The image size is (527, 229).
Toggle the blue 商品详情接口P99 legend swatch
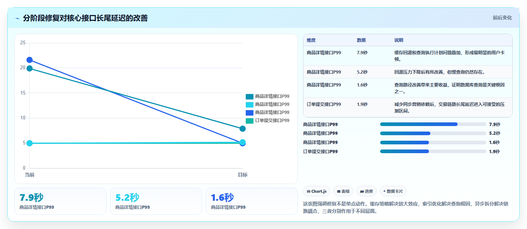tap(250, 112)
